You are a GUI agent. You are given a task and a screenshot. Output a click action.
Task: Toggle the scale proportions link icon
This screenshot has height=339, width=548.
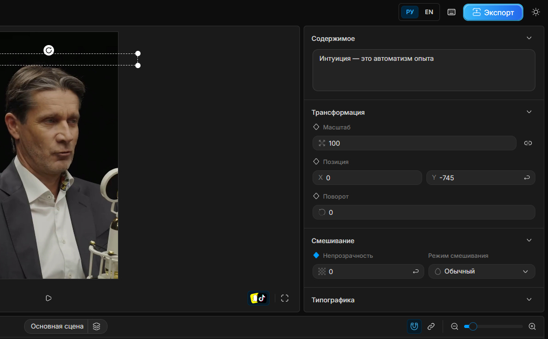pos(528,143)
